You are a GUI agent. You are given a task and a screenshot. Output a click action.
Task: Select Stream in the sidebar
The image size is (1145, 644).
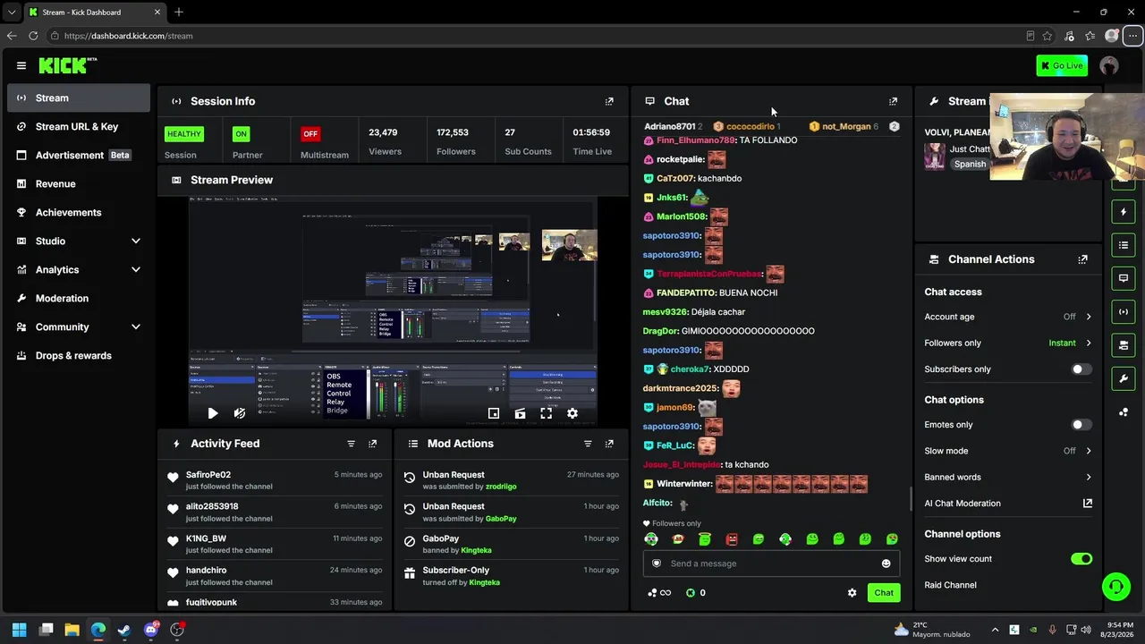click(79, 98)
